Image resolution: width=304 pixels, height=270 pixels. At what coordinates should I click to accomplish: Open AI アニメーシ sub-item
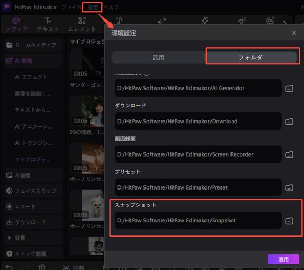click(x=34, y=126)
